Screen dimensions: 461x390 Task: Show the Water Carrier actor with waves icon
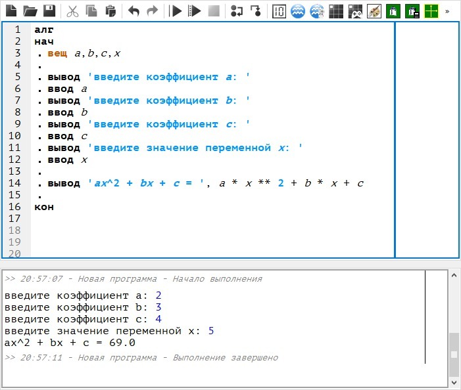tap(298, 11)
